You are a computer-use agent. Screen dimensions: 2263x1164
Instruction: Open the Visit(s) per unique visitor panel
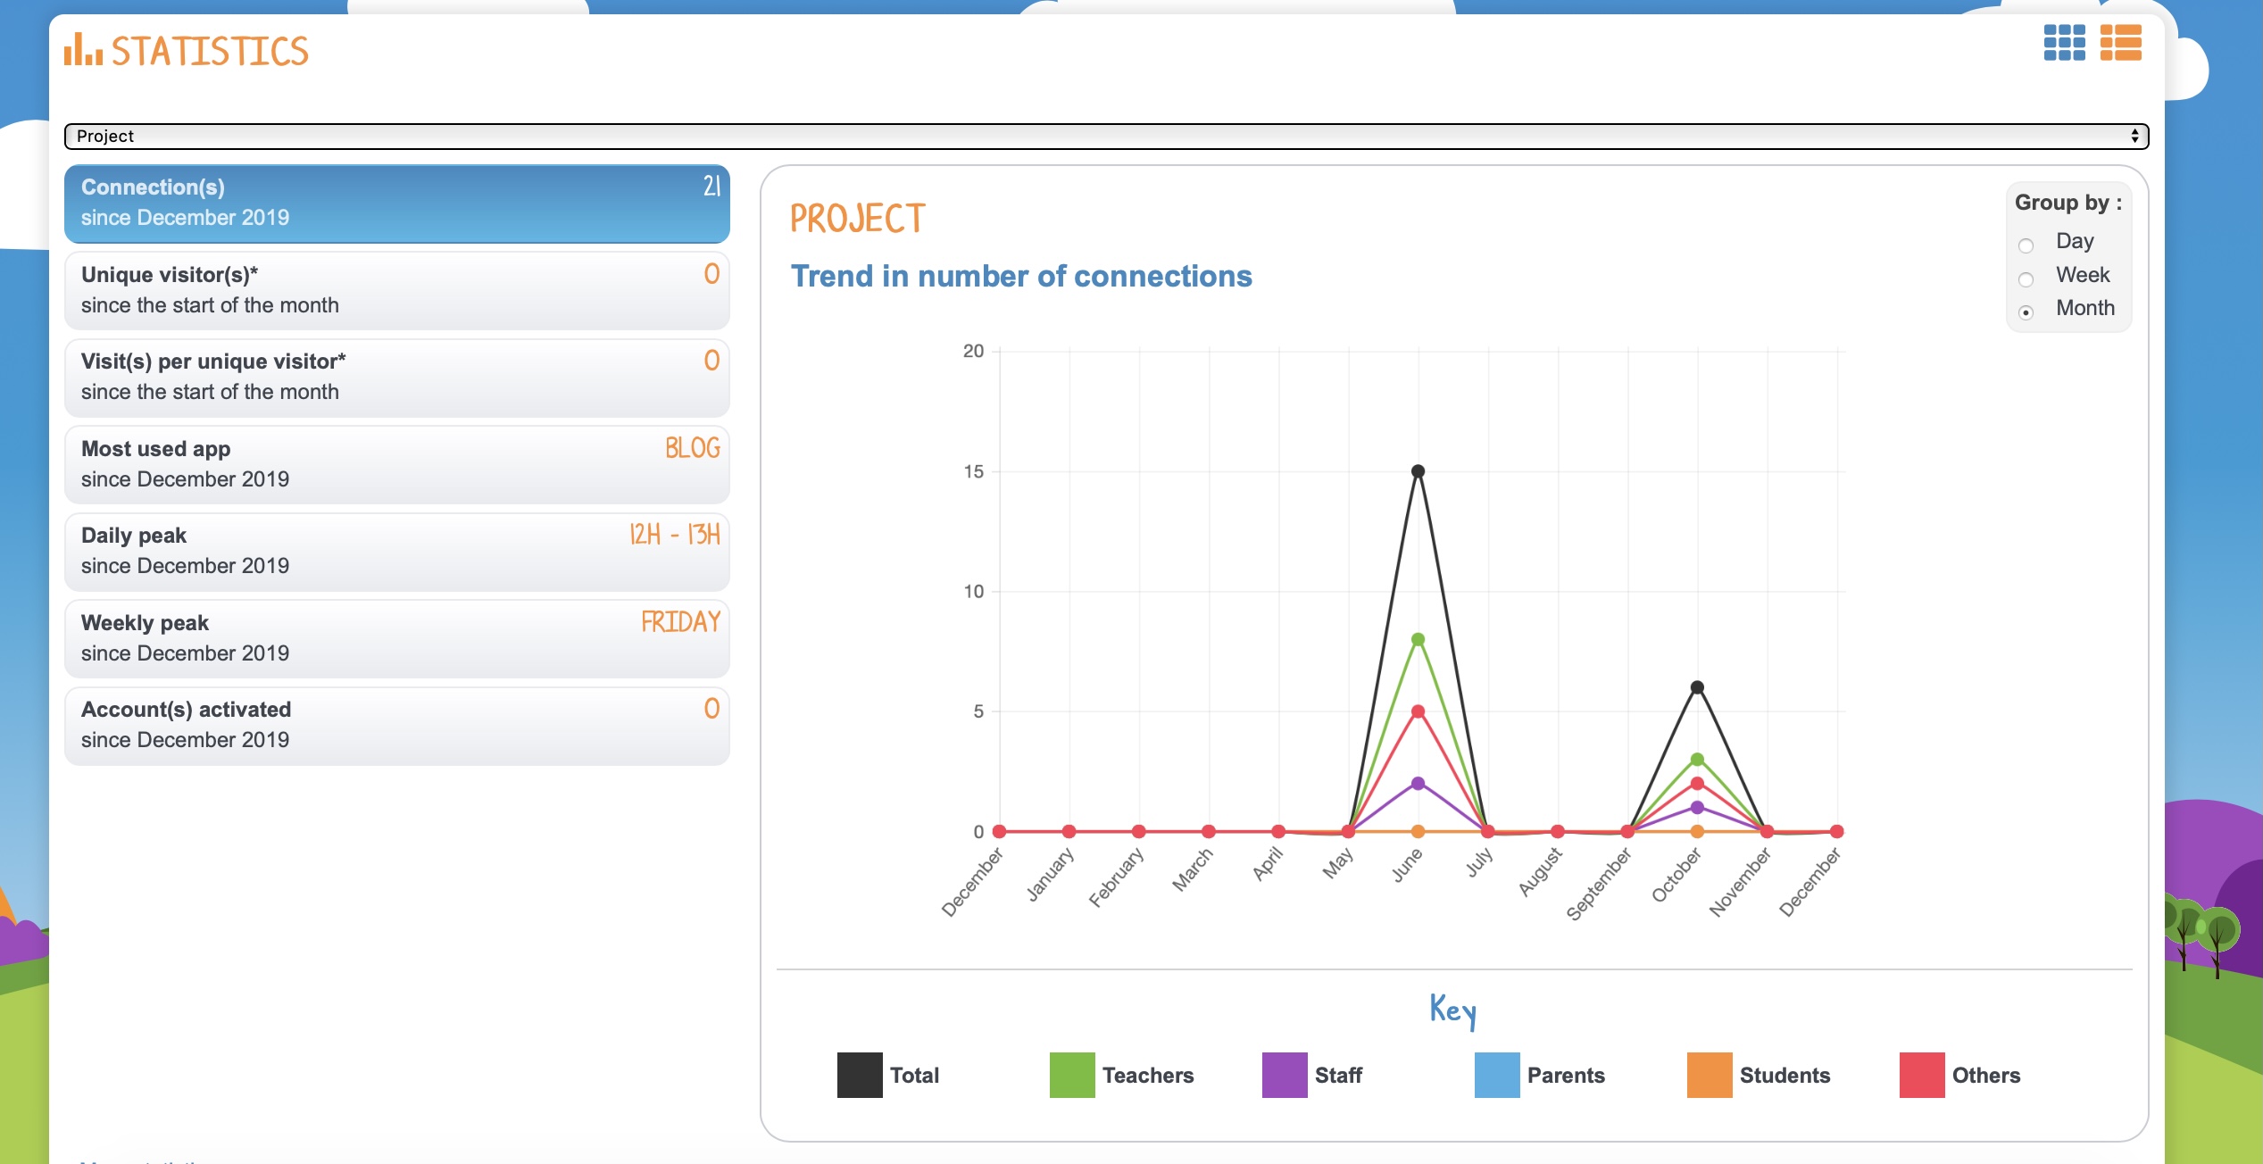[x=396, y=377]
